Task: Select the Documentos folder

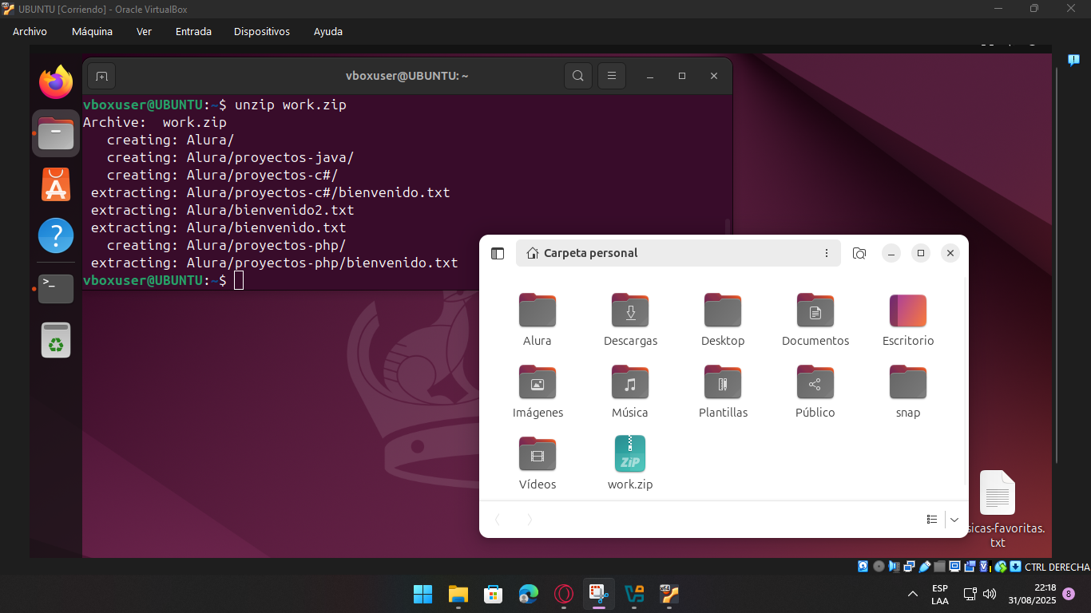Action: (x=815, y=319)
